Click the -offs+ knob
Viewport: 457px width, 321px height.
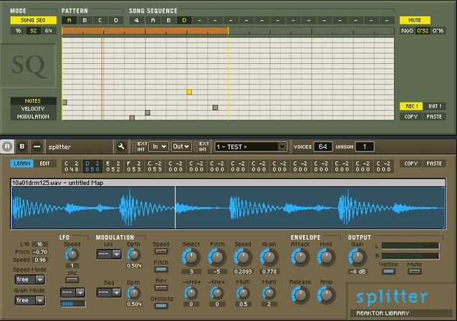[191, 293]
